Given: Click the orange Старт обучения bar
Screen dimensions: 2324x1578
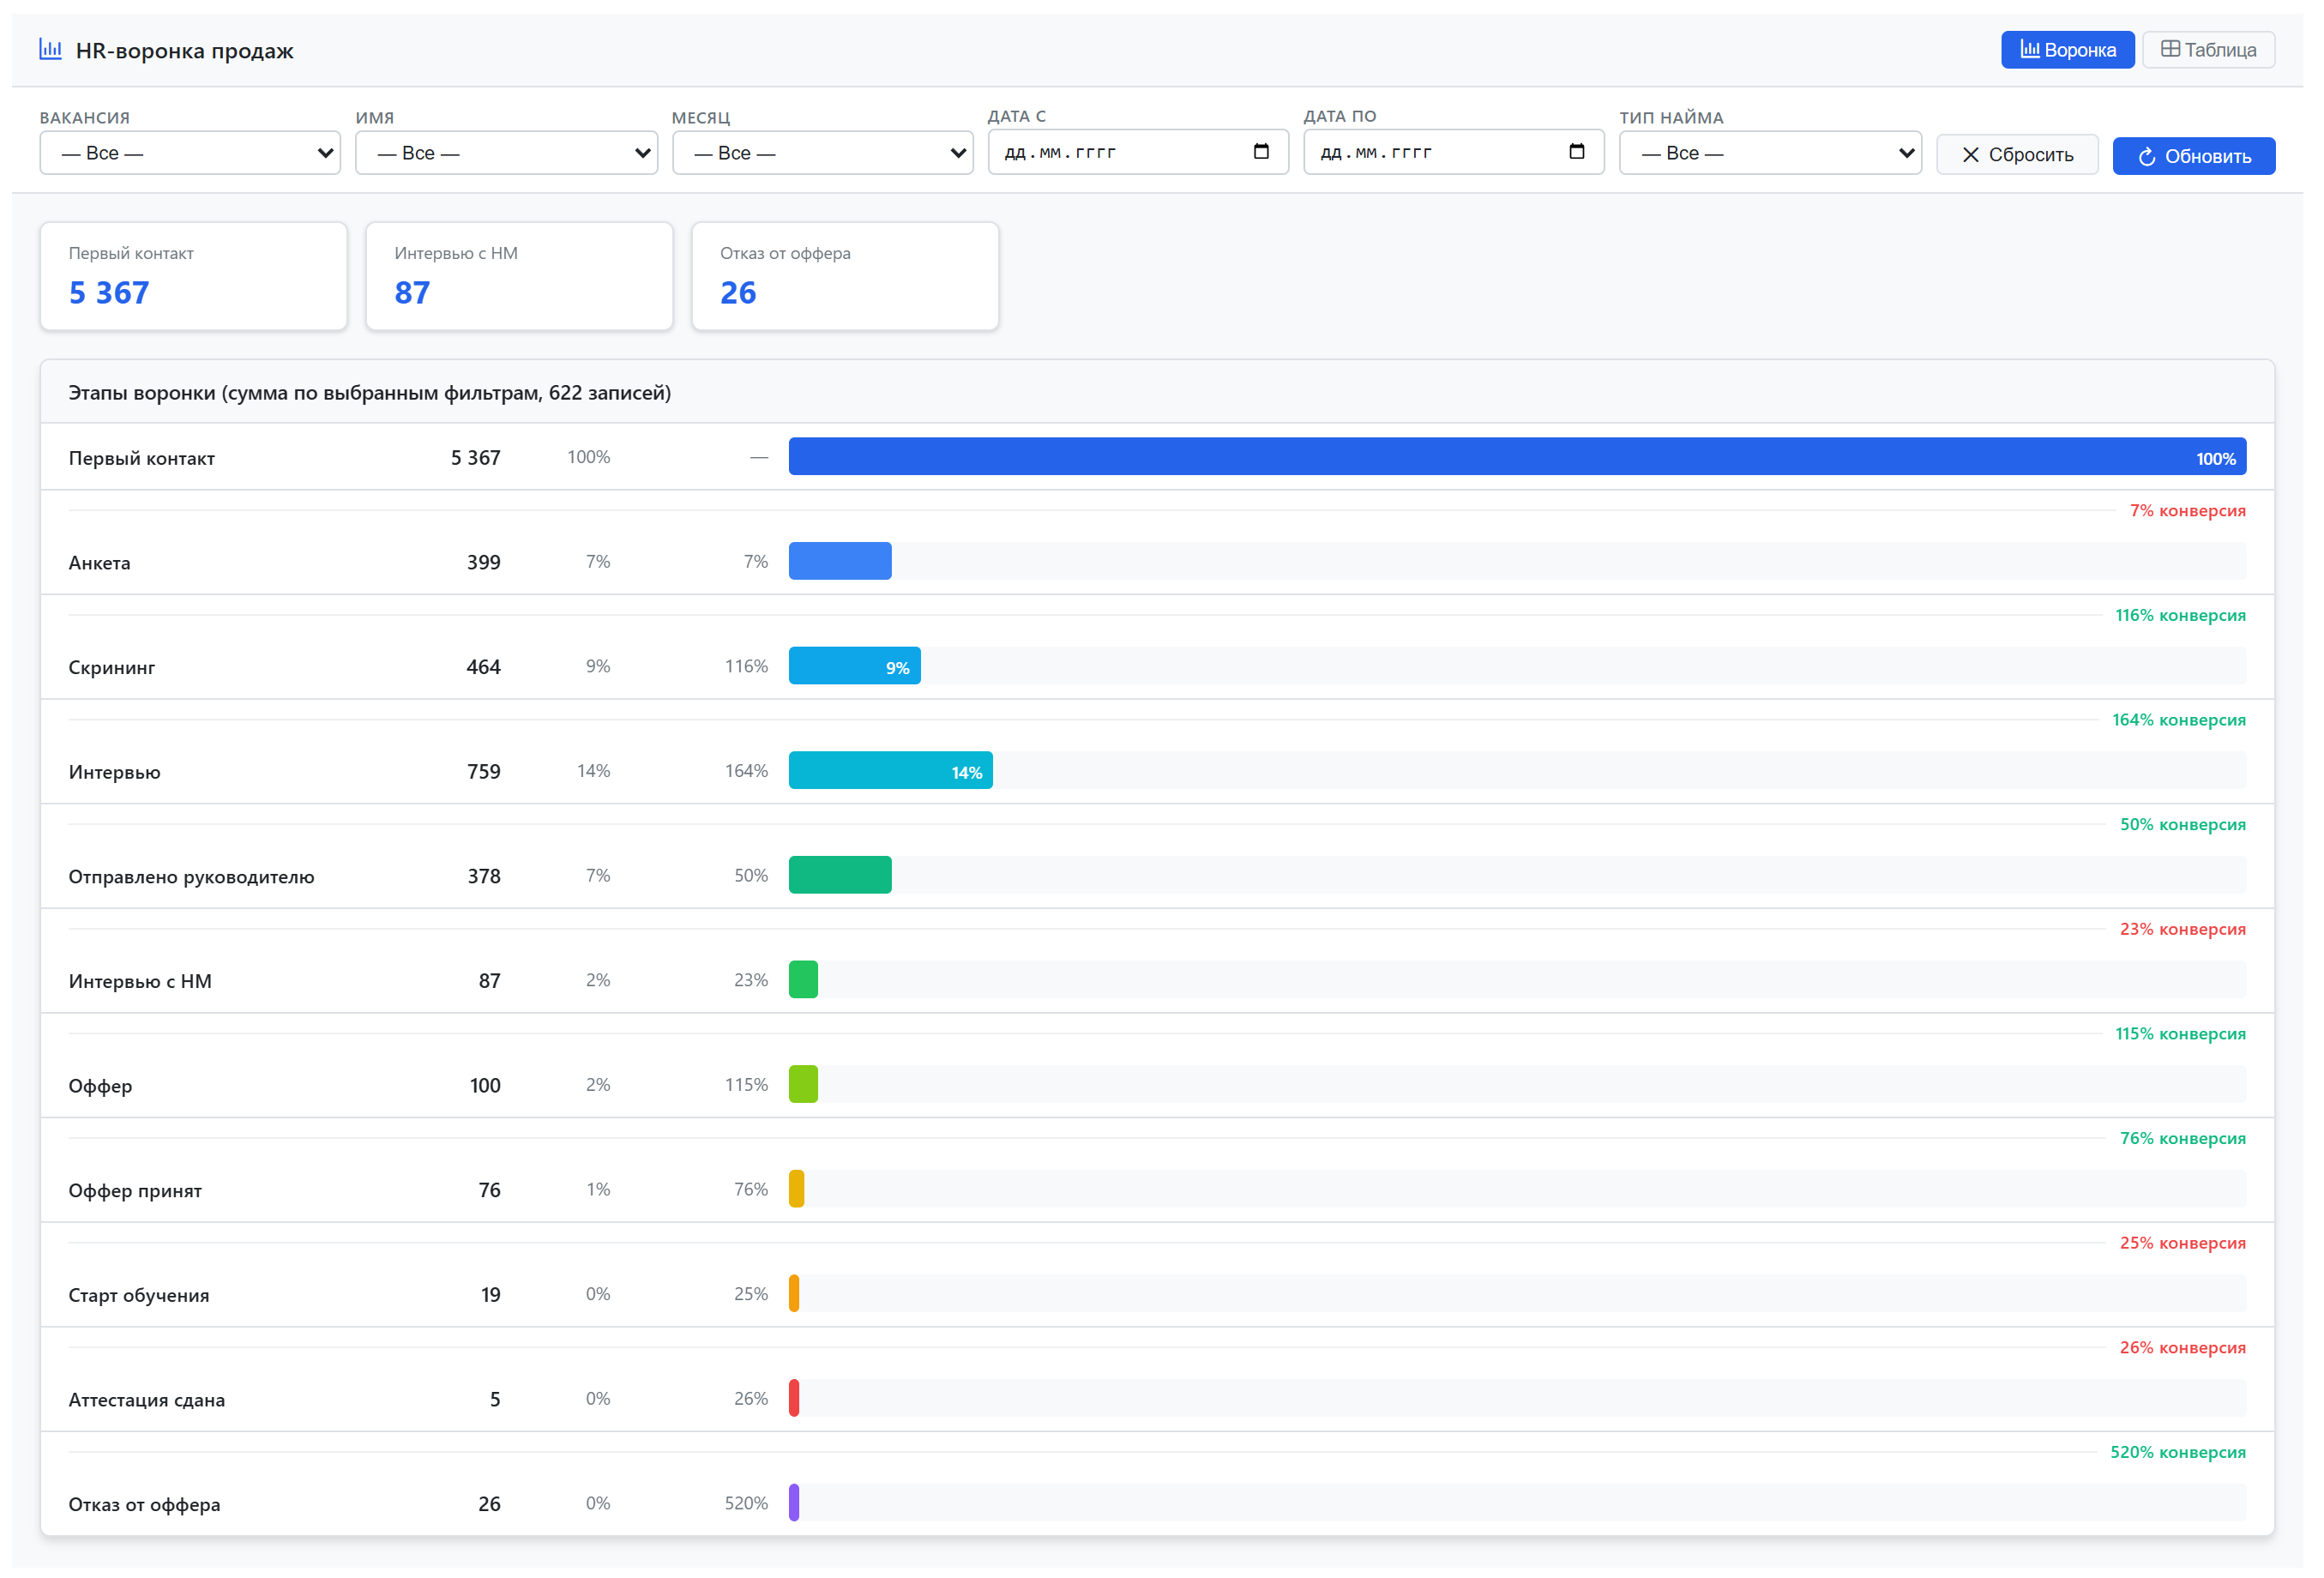Looking at the screenshot, I should tap(794, 1294).
